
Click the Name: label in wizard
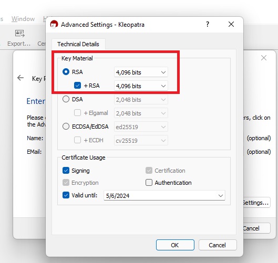click(35, 138)
